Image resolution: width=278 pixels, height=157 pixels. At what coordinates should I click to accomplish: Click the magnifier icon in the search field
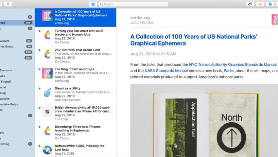coord(101,4)
